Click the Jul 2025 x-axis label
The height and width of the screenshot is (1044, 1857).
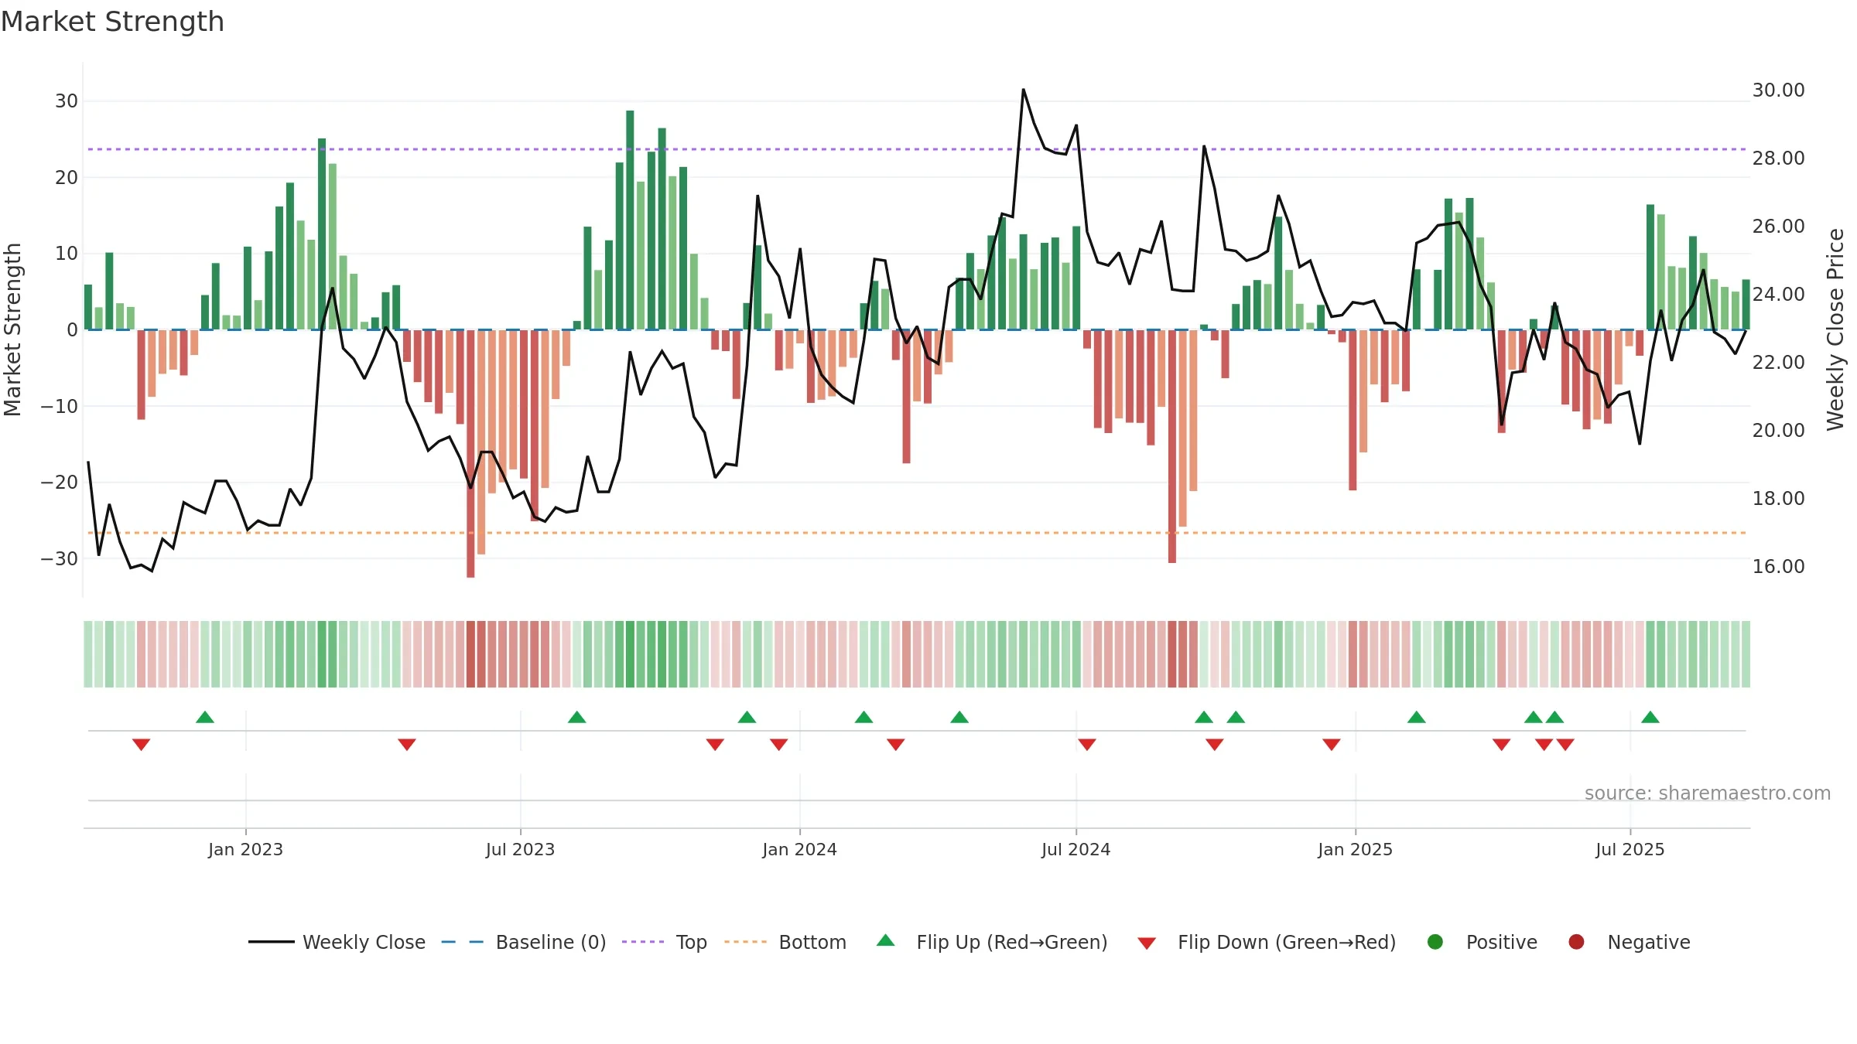[x=1630, y=849]
